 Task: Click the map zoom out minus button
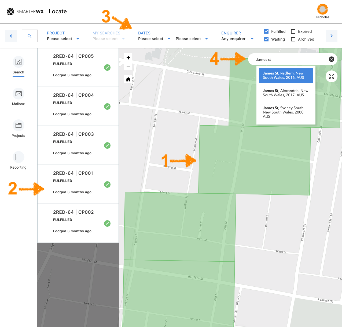tap(128, 66)
